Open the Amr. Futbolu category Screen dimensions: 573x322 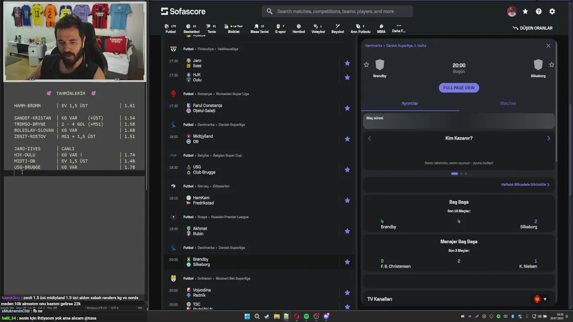pos(360,29)
